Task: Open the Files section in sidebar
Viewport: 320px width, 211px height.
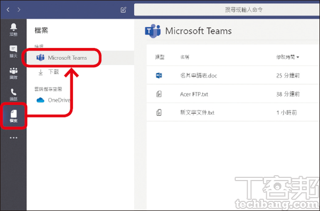Action: click(13, 116)
